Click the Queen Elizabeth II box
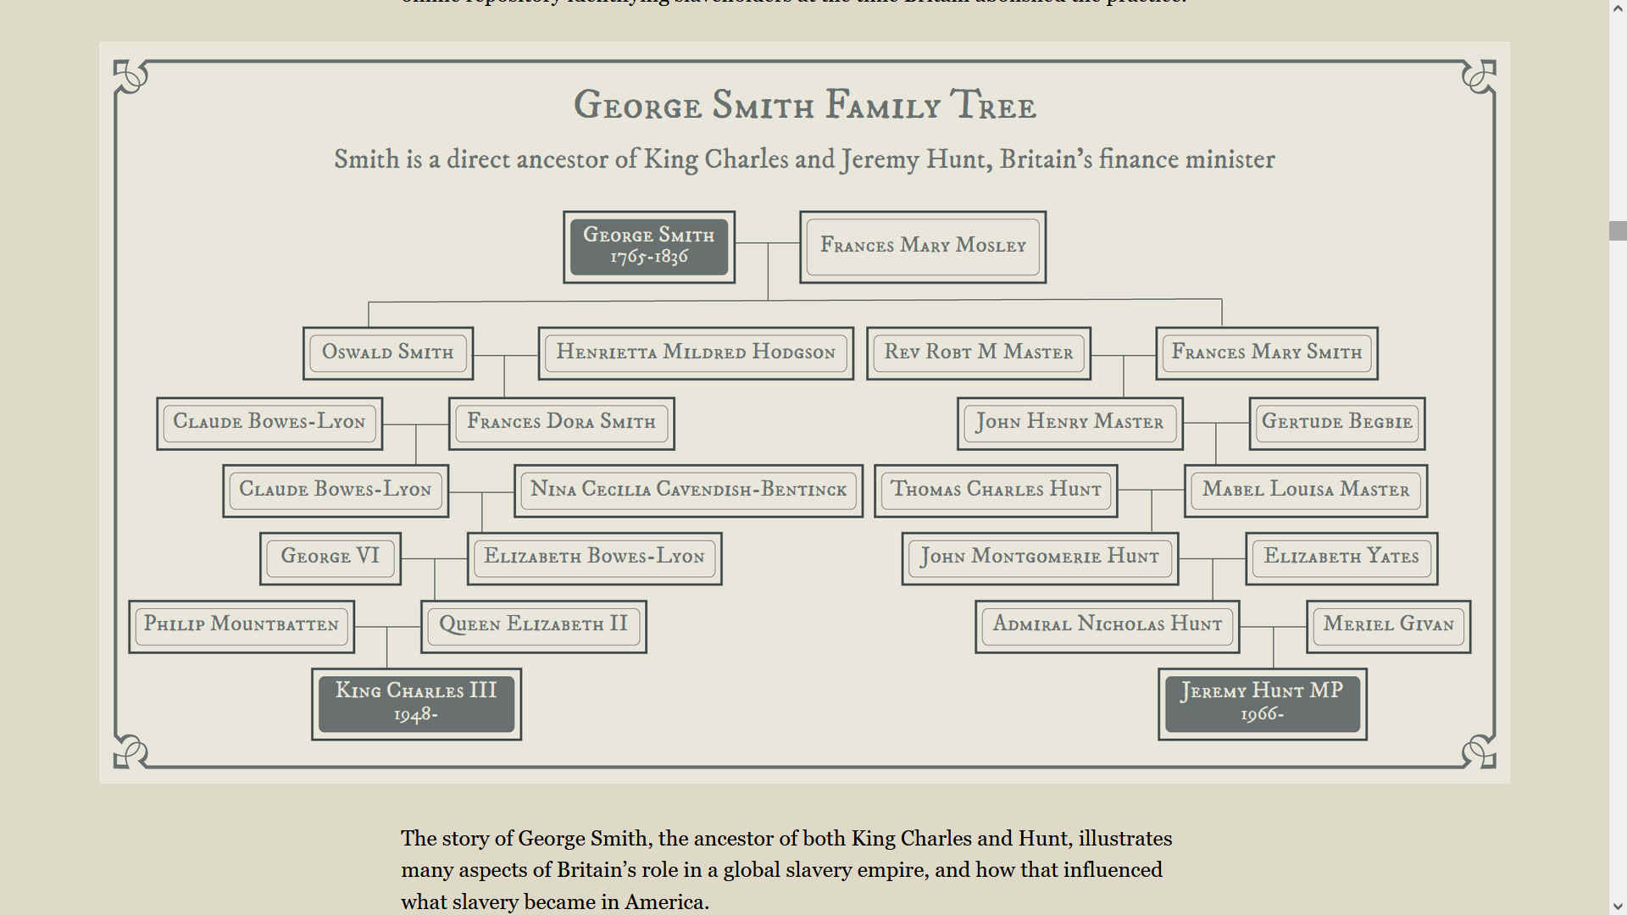This screenshot has width=1627, height=915. coord(534,626)
